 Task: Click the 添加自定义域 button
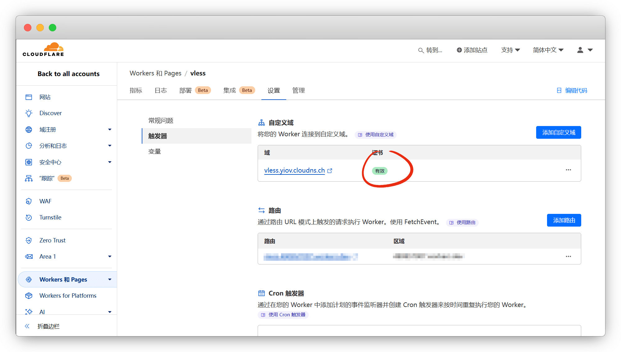pyautogui.click(x=558, y=133)
